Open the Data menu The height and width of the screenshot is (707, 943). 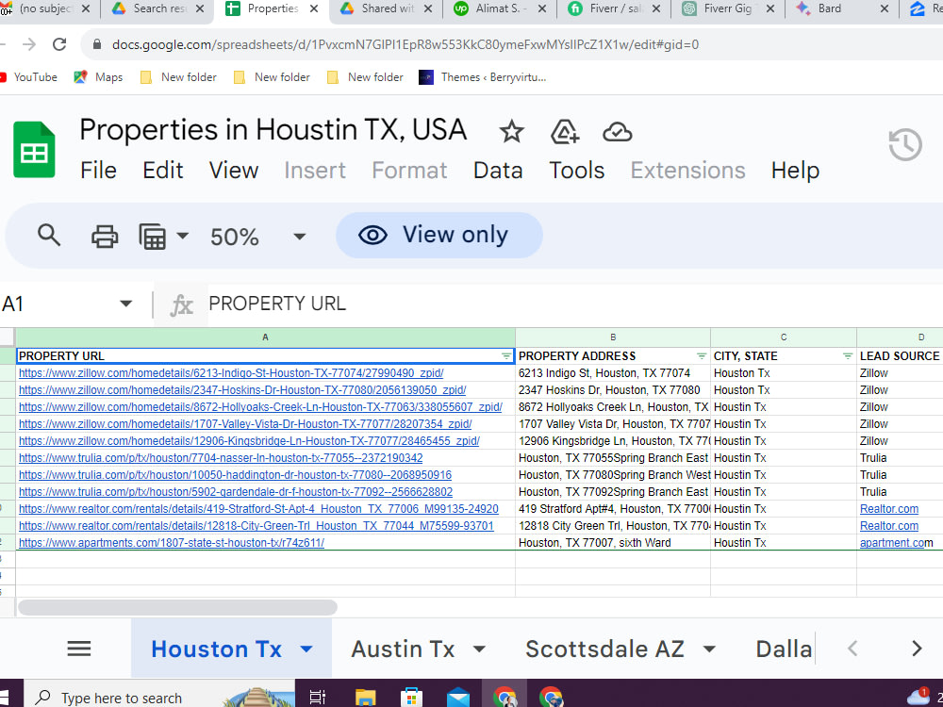coord(498,171)
